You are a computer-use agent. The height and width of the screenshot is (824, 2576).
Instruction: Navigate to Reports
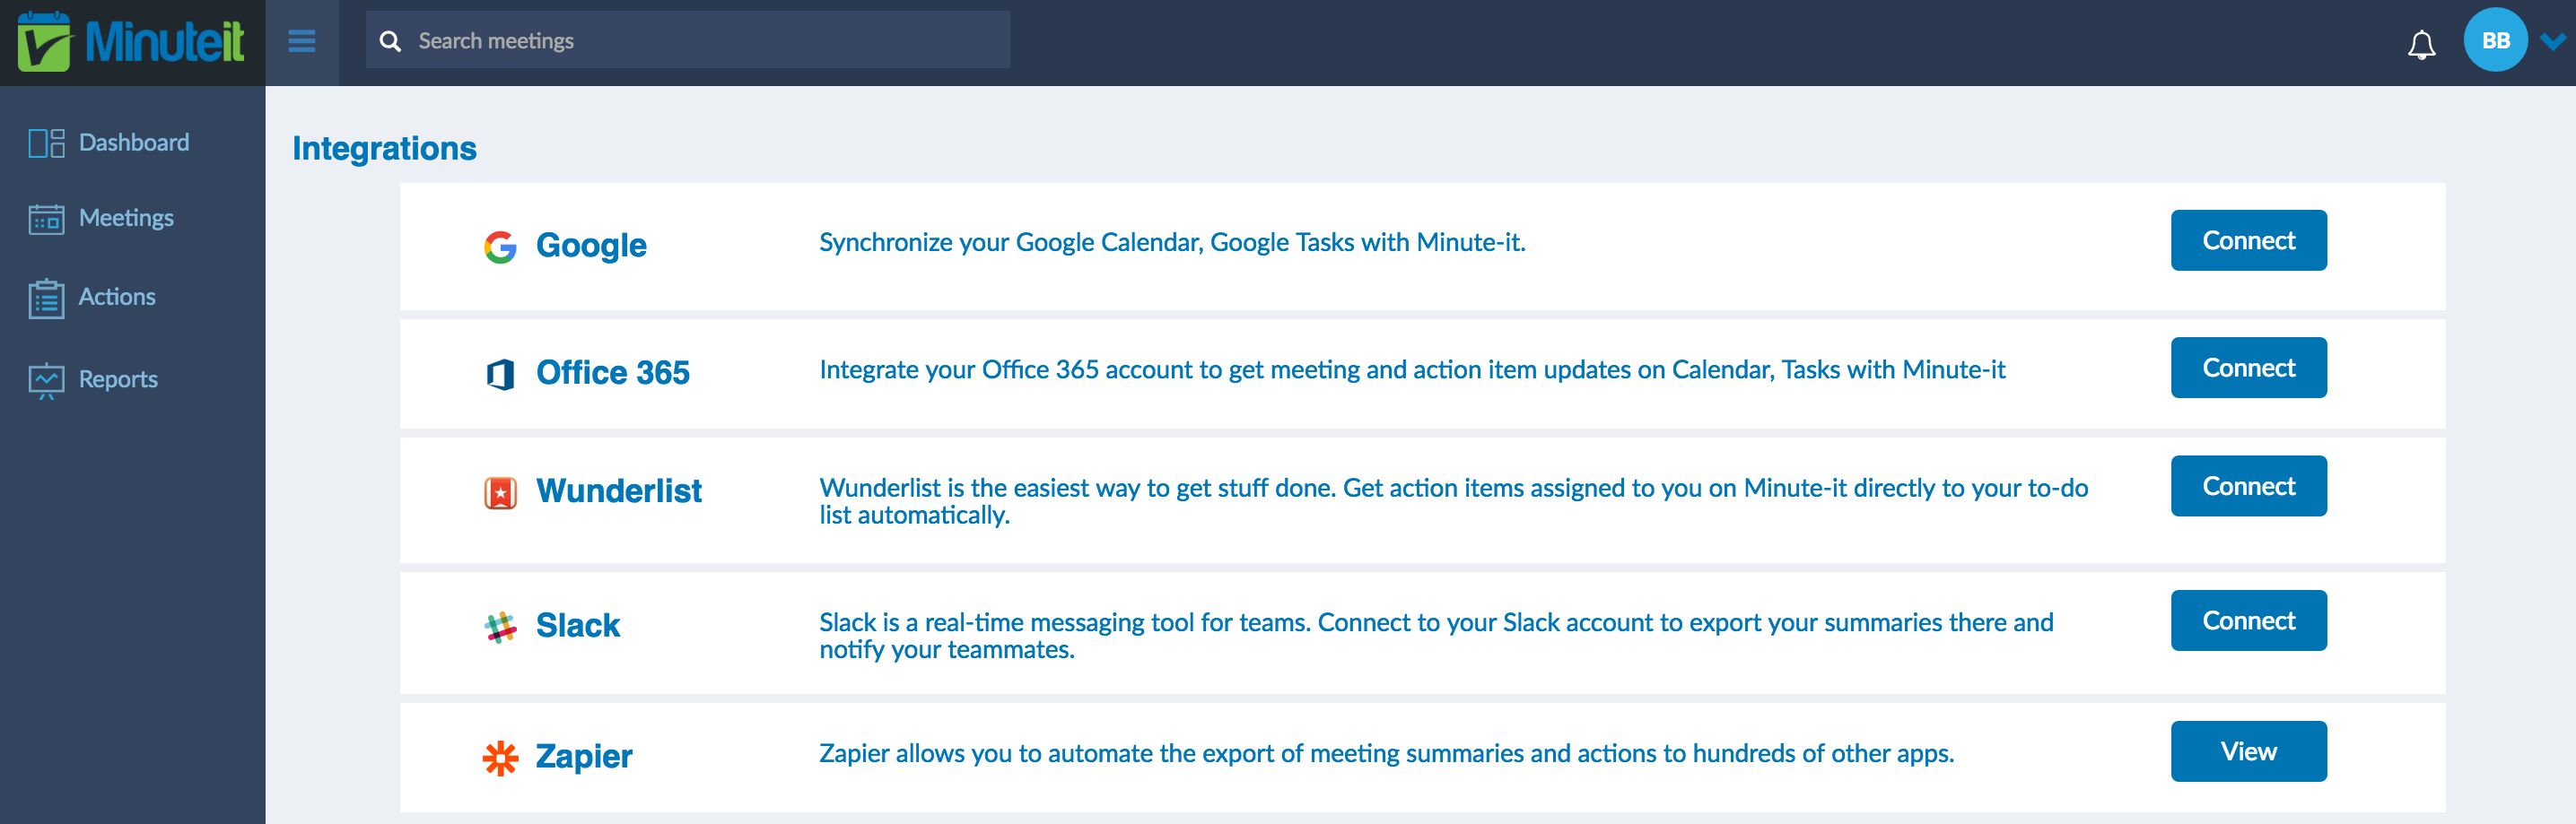[x=118, y=379]
